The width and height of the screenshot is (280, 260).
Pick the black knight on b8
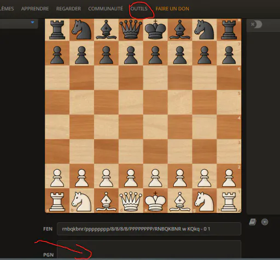tap(81, 30)
